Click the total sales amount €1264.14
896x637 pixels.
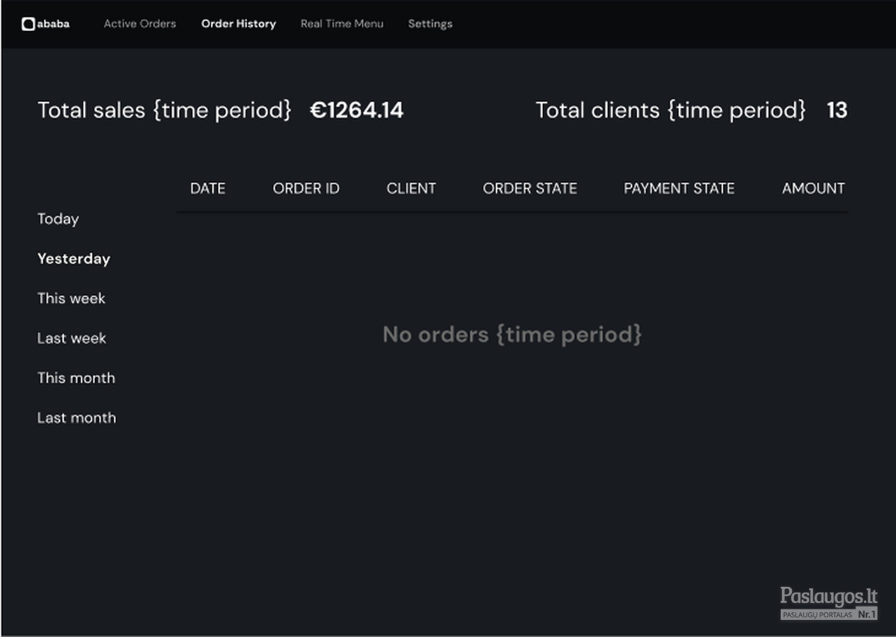357,110
